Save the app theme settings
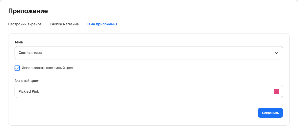The height and width of the screenshot is (132, 298). (x=270, y=113)
